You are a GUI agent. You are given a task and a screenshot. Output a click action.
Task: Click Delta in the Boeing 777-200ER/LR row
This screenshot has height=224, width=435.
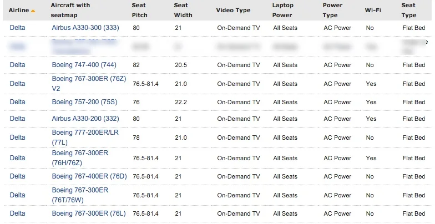tap(18, 138)
